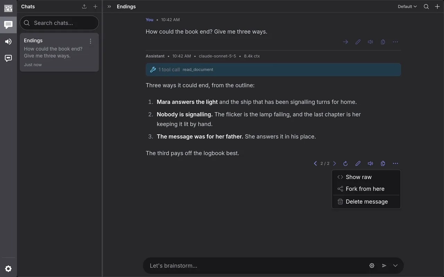Copy the assistant message
The image size is (444, 277).
[383, 163]
